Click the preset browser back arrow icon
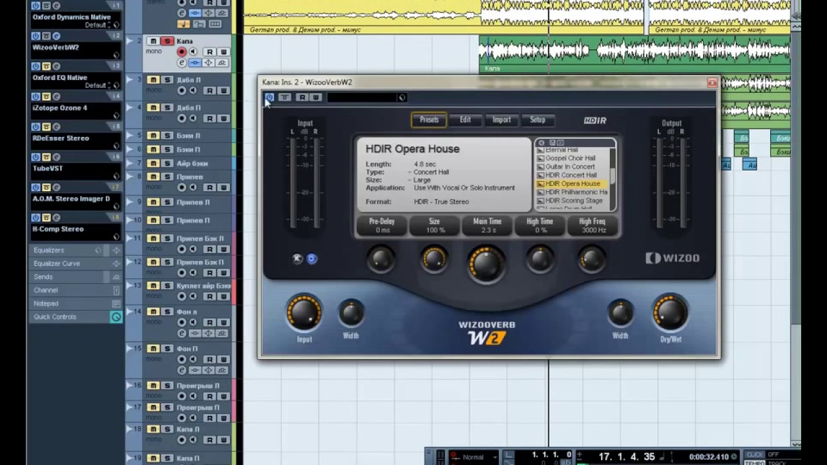The height and width of the screenshot is (465, 827). coord(541,143)
